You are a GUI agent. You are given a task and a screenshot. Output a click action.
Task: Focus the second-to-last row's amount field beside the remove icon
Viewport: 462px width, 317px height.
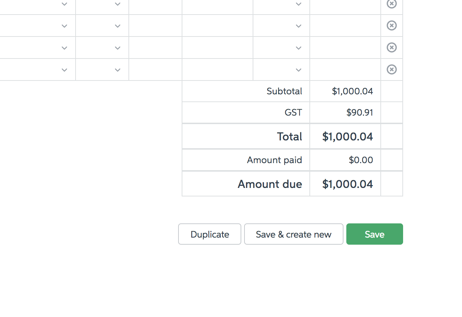click(345, 48)
